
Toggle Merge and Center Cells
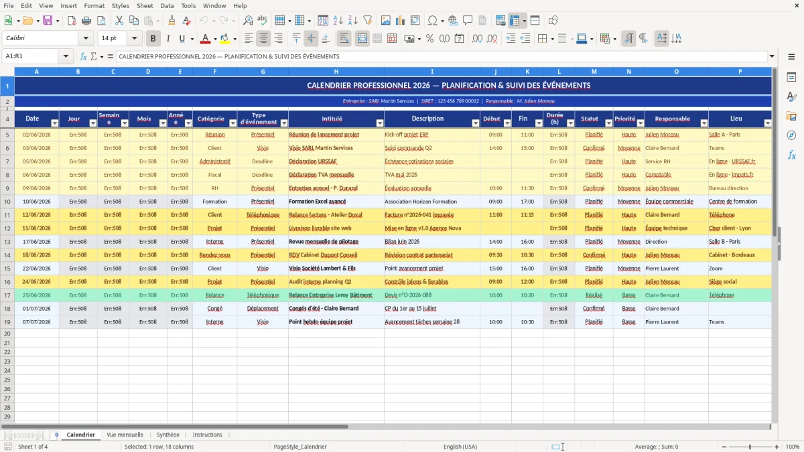[362, 39]
